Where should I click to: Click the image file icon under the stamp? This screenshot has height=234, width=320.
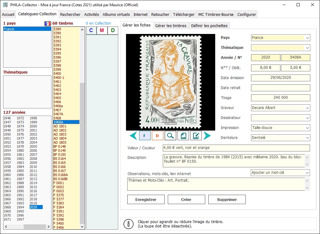pos(183,136)
